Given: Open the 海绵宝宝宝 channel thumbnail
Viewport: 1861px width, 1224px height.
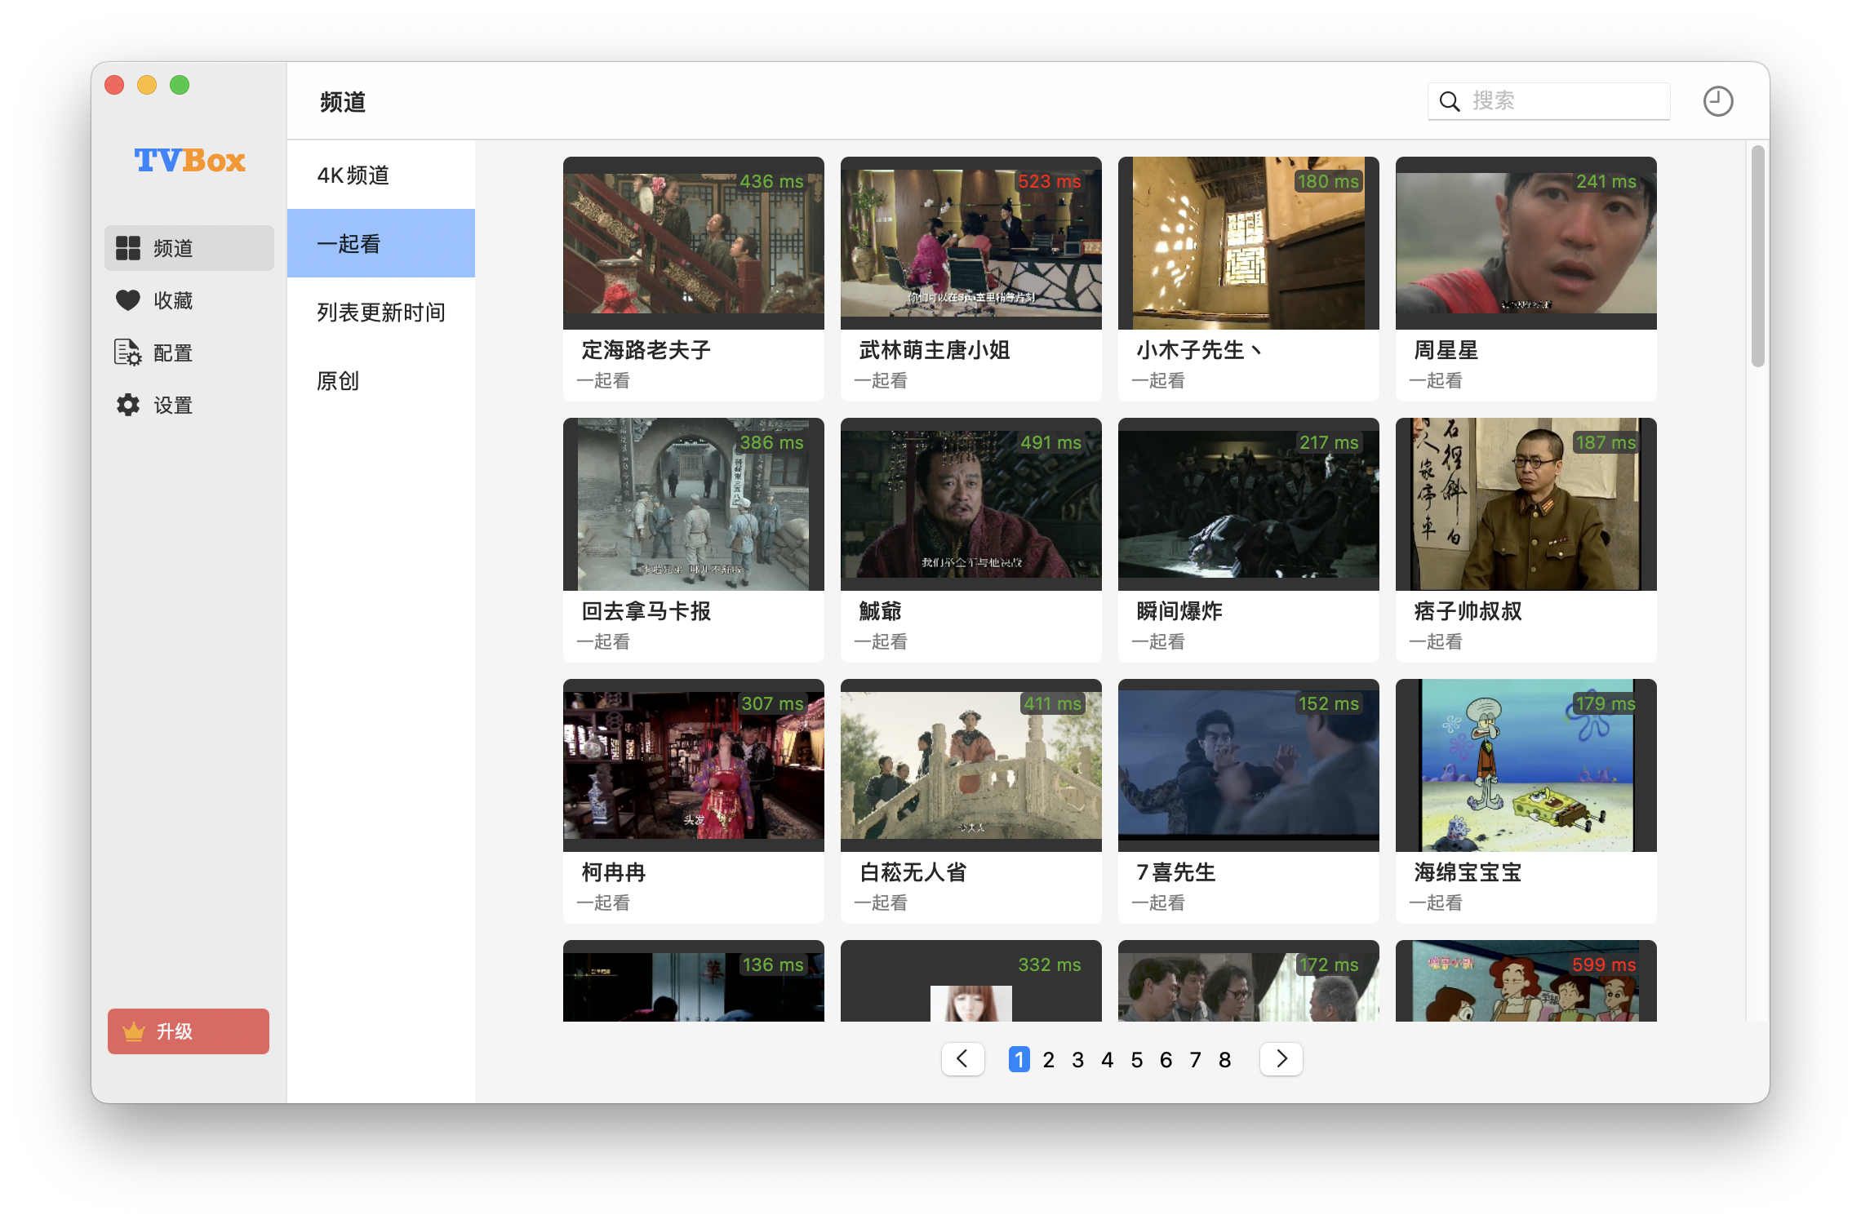Looking at the screenshot, I should (1526, 765).
